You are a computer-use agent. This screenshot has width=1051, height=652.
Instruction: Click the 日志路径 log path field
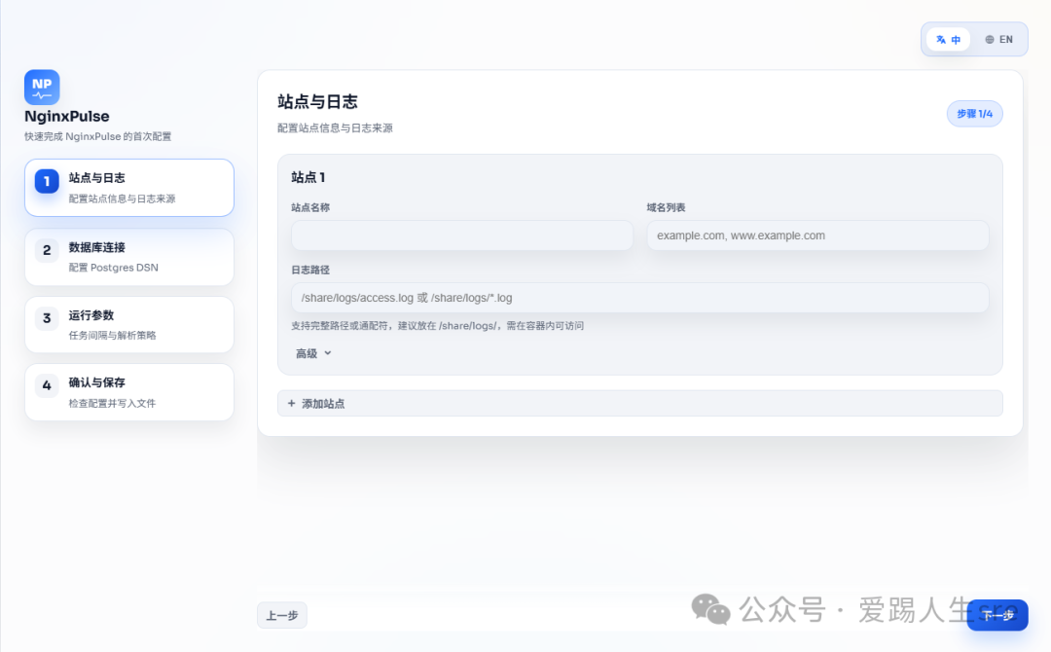639,297
